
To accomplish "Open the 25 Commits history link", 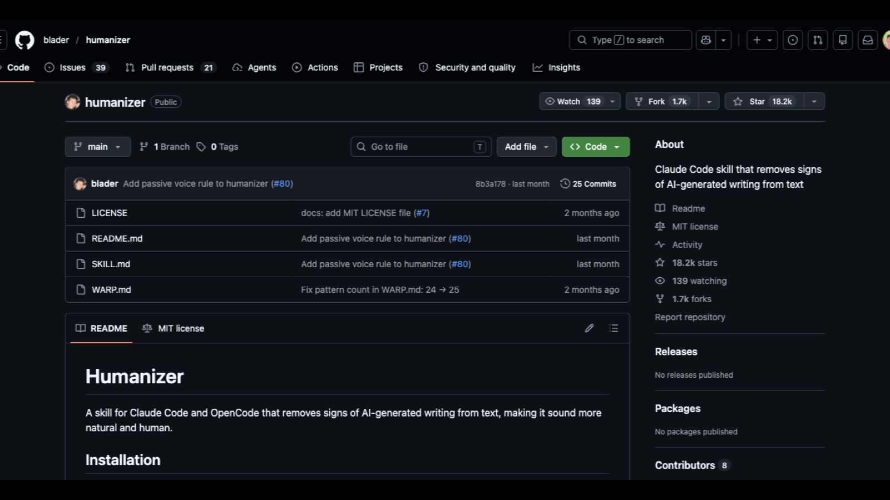I will pyautogui.click(x=588, y=184).
